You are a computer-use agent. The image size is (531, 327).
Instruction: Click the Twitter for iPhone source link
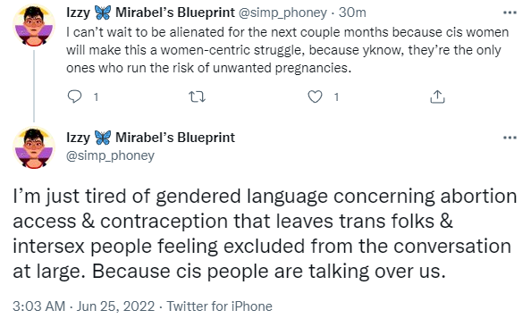pos(219,306)
